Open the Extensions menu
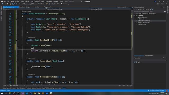 point(49,1)
